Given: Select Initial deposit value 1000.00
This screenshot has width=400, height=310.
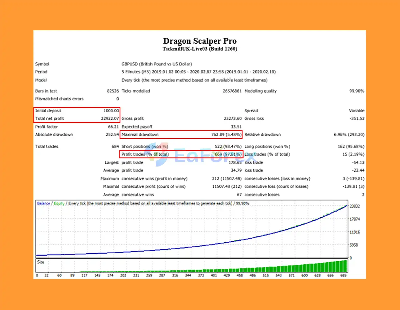Looking at the screenshot, I should tap(111, 111).
